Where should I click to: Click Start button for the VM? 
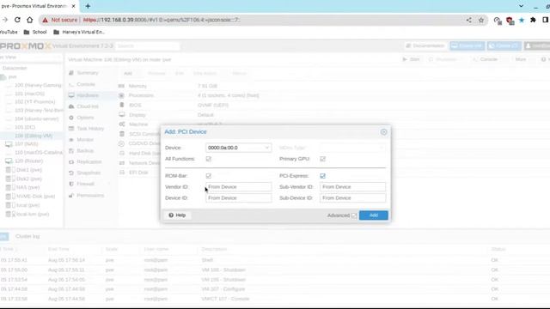pos(411,59)
